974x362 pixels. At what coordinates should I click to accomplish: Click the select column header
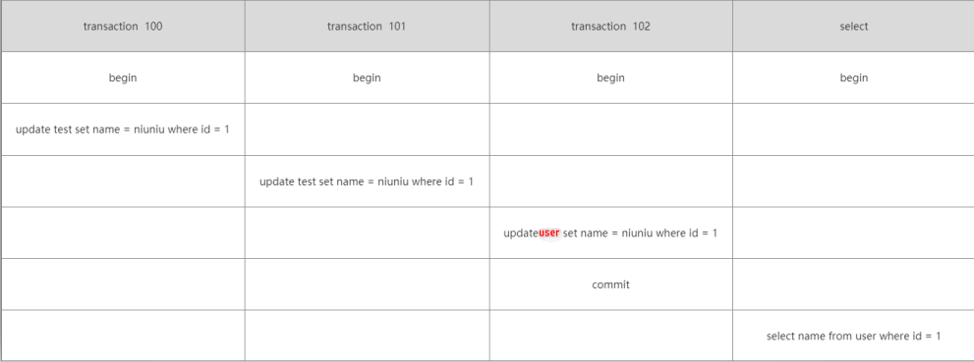pos(853,26)
